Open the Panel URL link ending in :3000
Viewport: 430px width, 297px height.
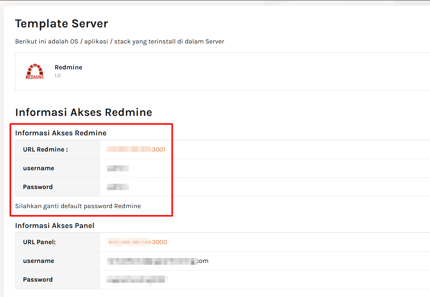(x=137, y=242)
